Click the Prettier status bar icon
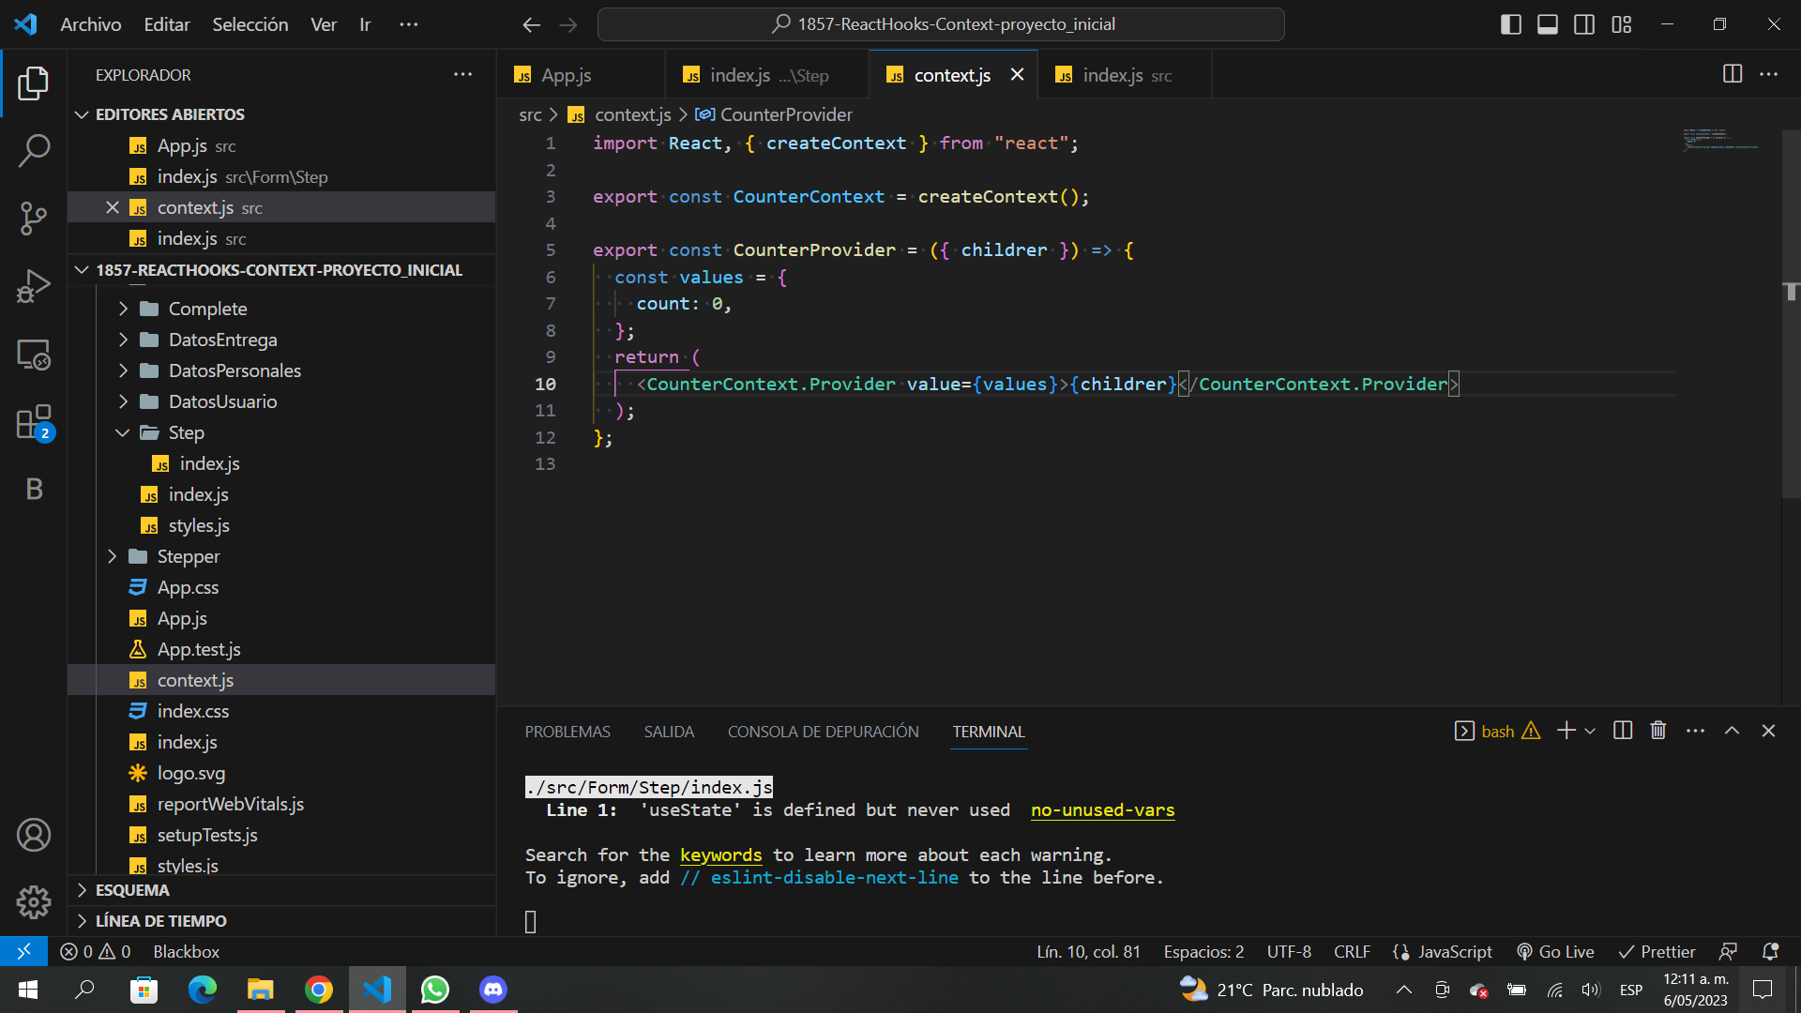 tap(1655, 951)
